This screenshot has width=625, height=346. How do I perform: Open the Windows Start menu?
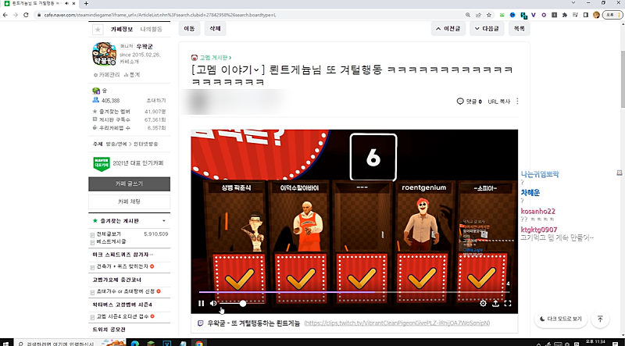coord(6,343)
